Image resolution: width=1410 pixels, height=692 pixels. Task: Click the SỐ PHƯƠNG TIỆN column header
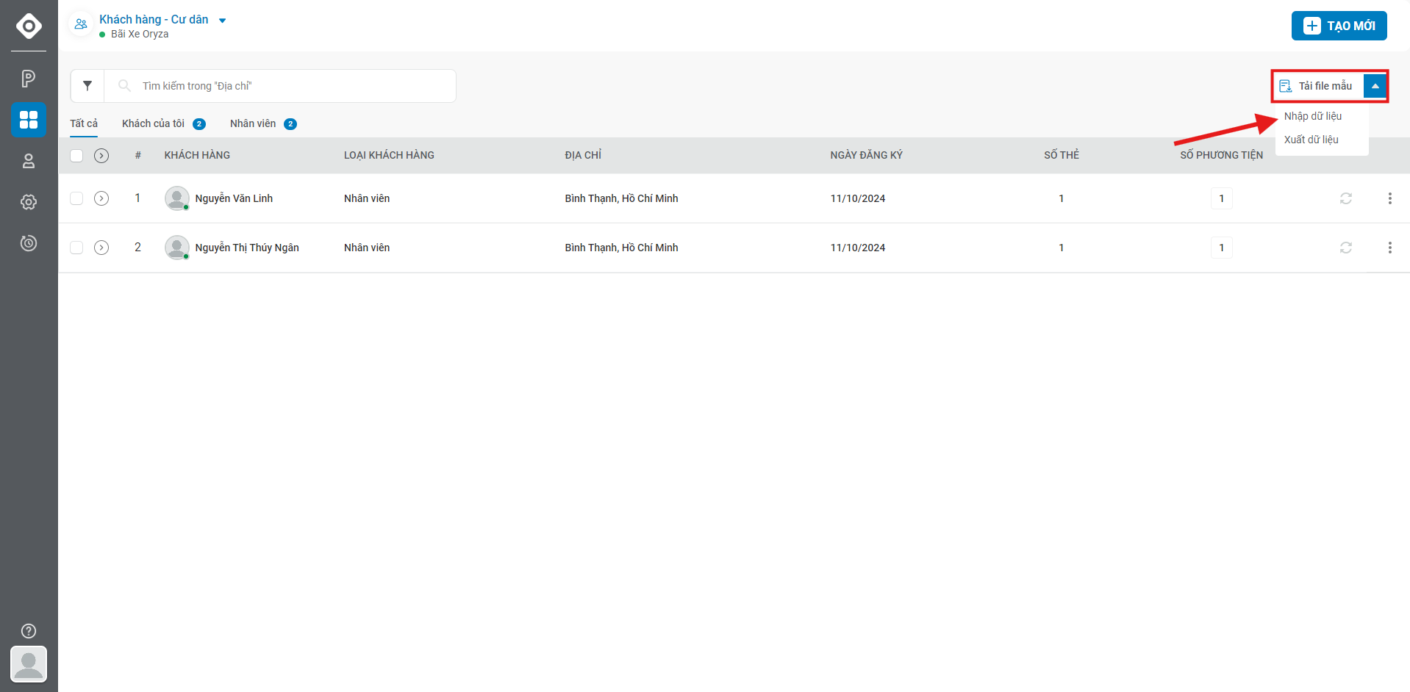point(1221,155)
